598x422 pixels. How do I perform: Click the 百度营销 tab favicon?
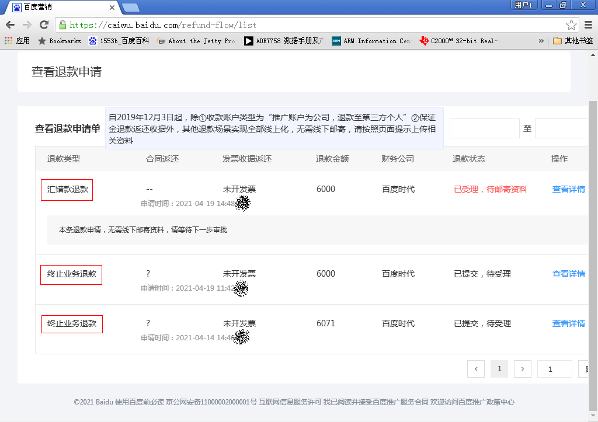[x=17, y=7]
